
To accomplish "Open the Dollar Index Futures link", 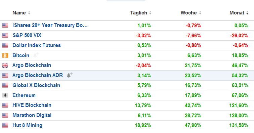I will [x=37, y=45].
